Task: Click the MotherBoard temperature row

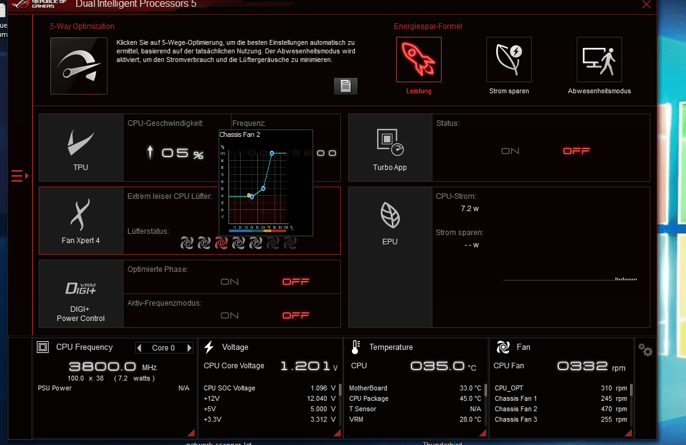Action: coord(415,388)
